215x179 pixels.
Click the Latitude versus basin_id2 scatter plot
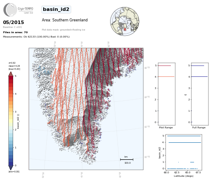pos(184,152)
